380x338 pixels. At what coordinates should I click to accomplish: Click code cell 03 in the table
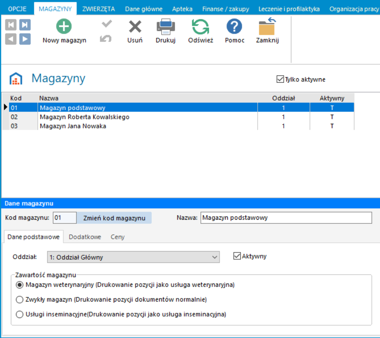[23, 126]
